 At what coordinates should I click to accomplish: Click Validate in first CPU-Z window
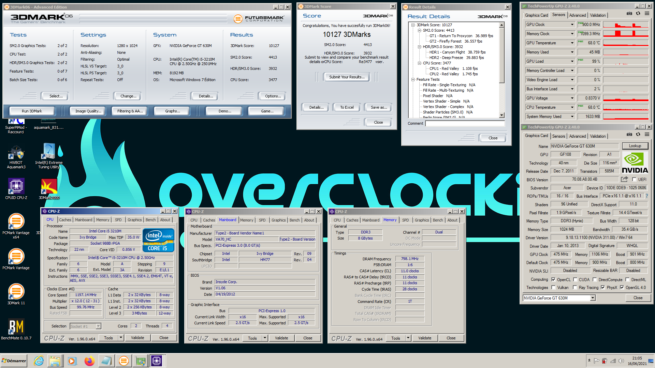(x=137, y=338)
